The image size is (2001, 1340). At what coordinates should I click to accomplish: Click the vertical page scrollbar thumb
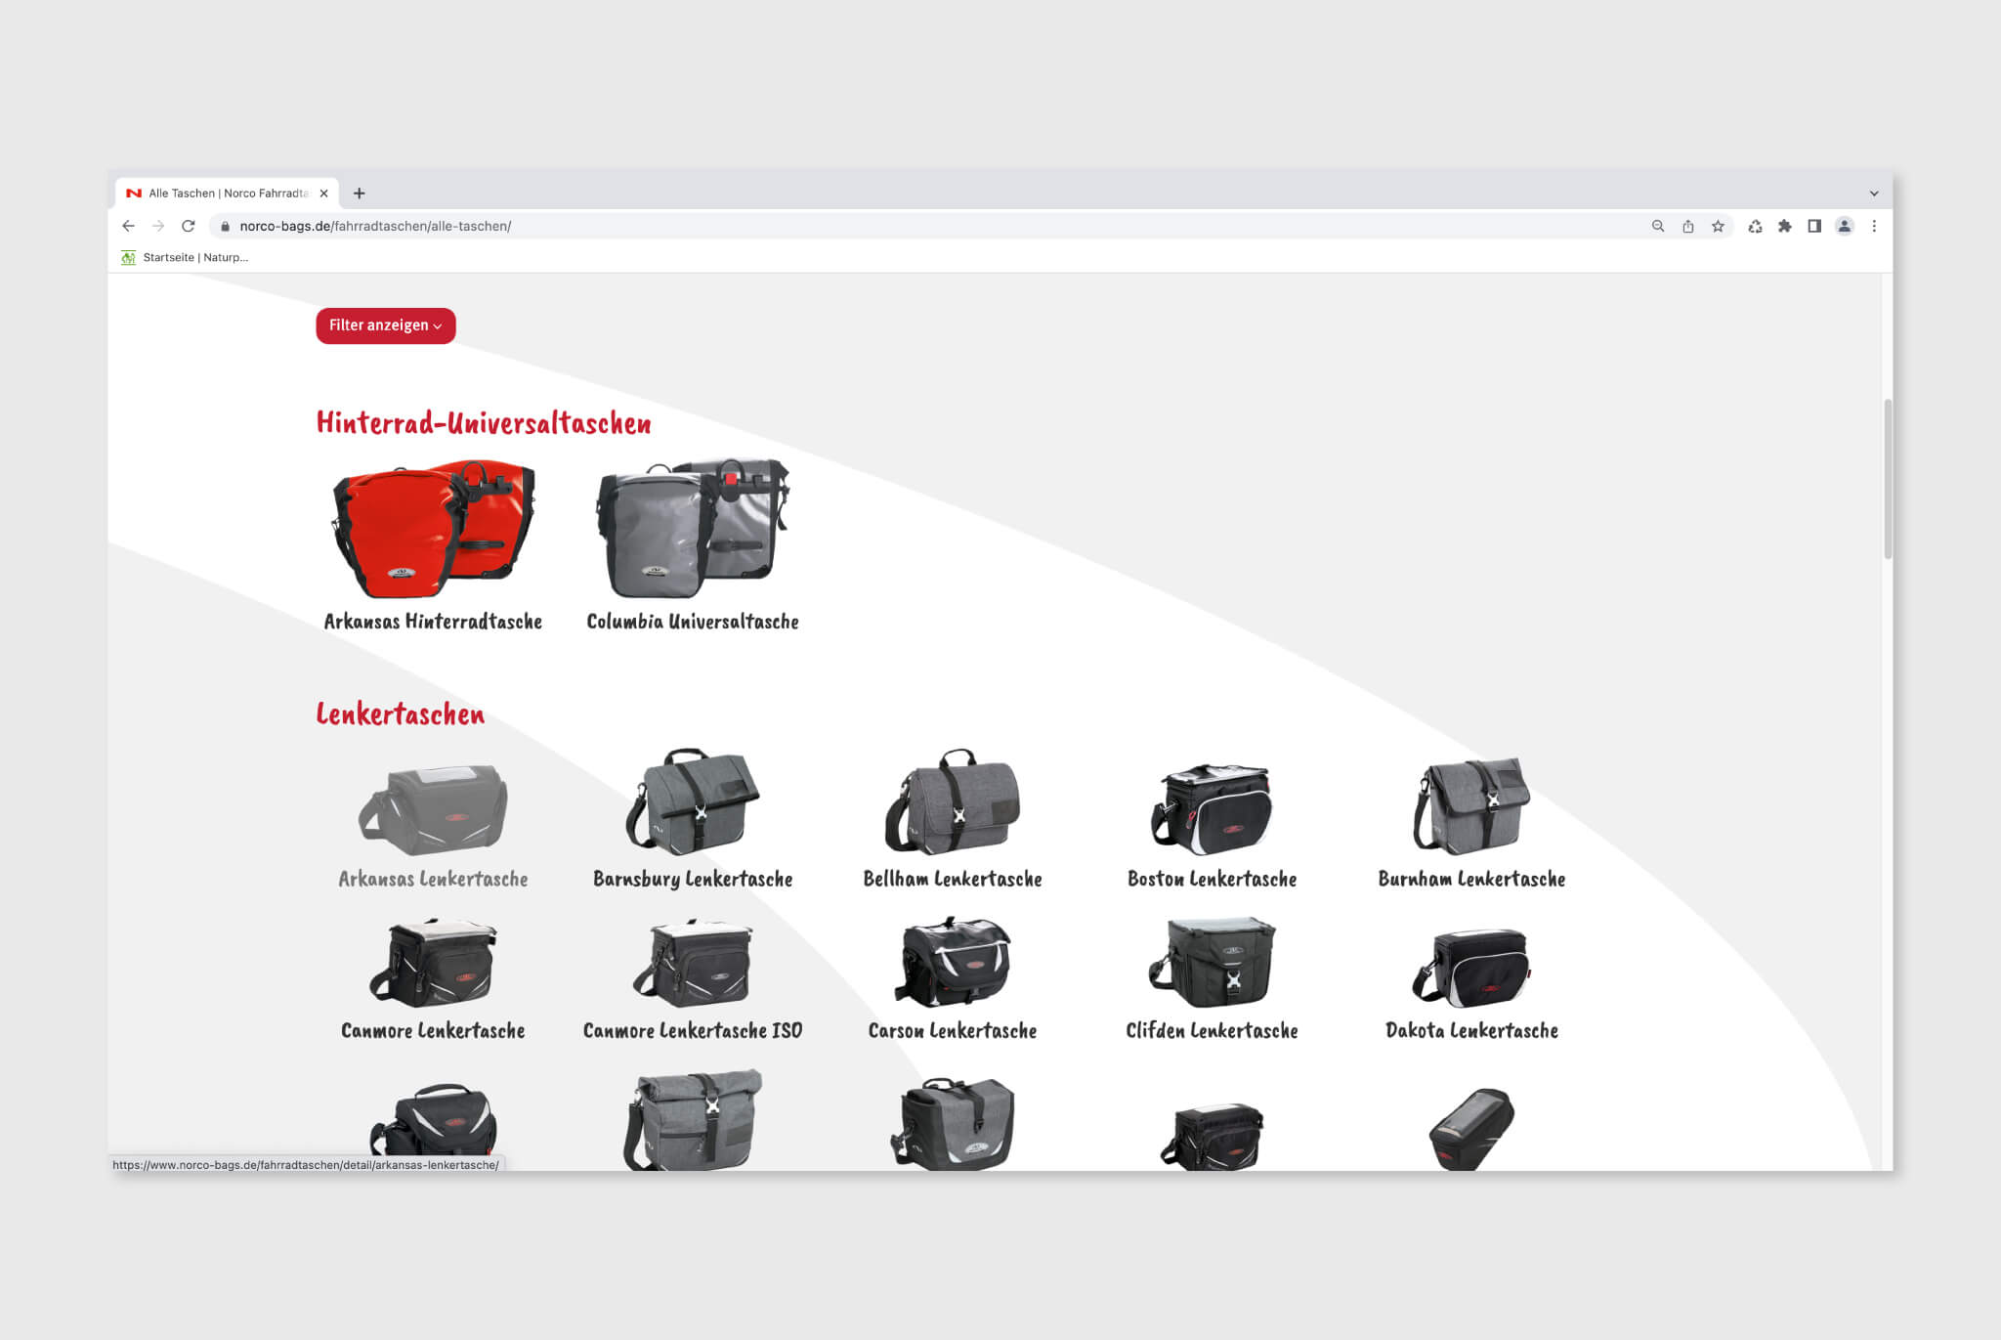1888,479
